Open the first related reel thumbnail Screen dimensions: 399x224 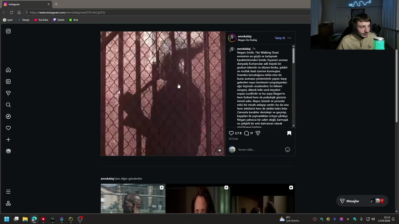133,198
